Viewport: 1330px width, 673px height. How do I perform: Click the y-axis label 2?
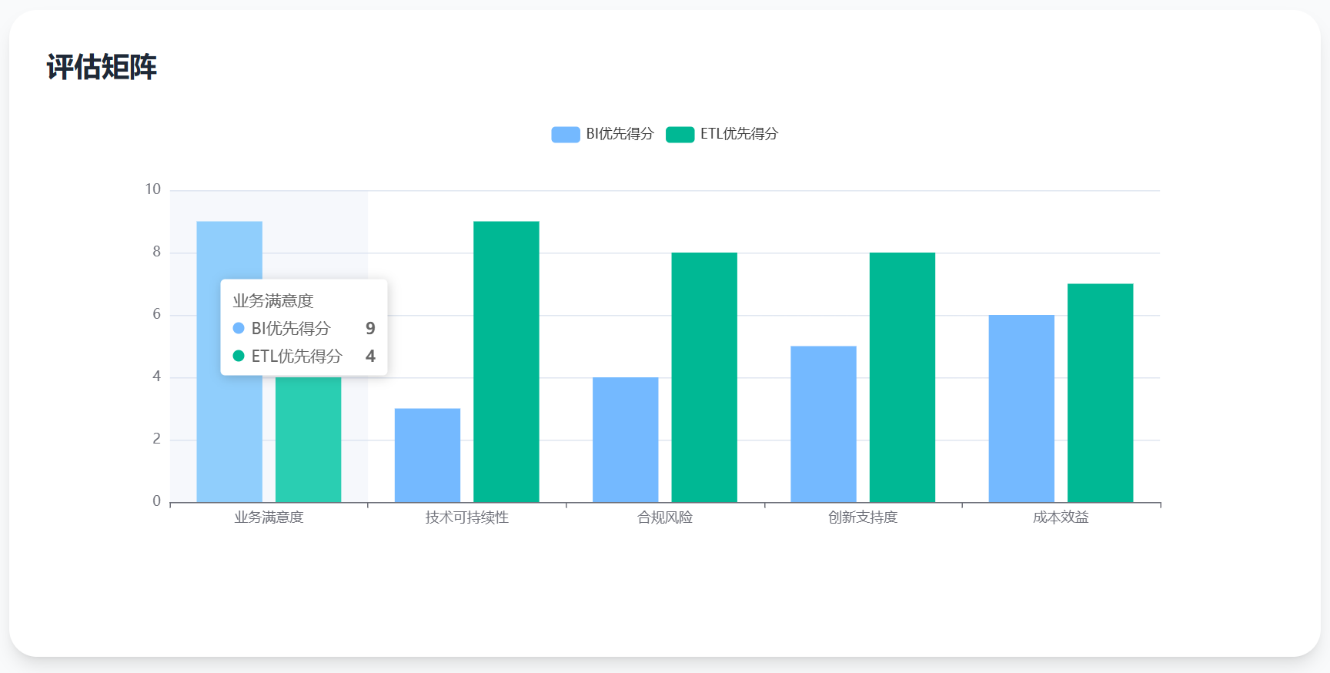tap(157, 439)
